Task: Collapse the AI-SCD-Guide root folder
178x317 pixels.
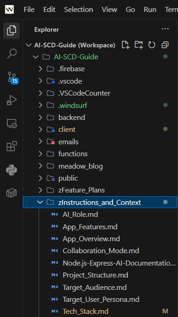Action: 35,57
